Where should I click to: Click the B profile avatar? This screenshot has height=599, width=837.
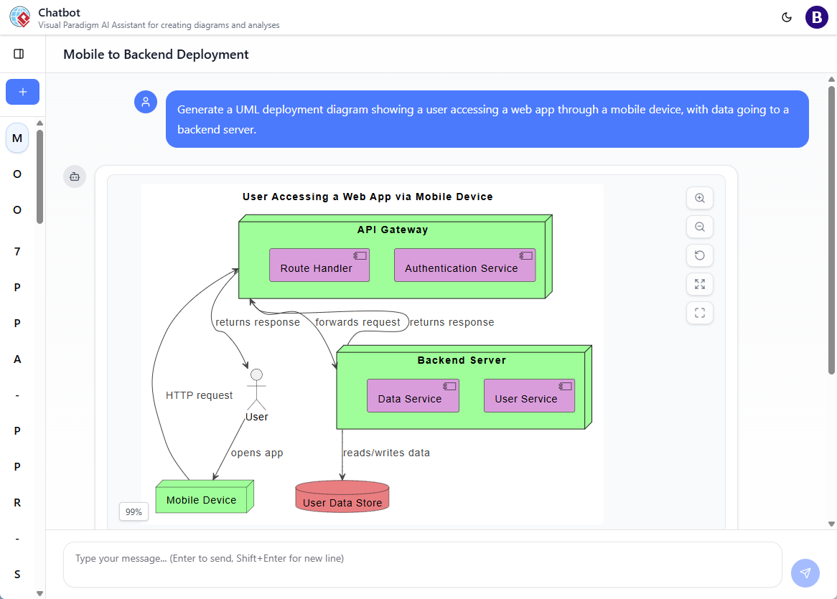coord(816,16)
